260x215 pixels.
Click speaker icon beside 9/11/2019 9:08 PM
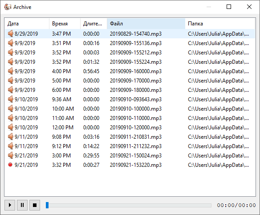tap(10, 136)
